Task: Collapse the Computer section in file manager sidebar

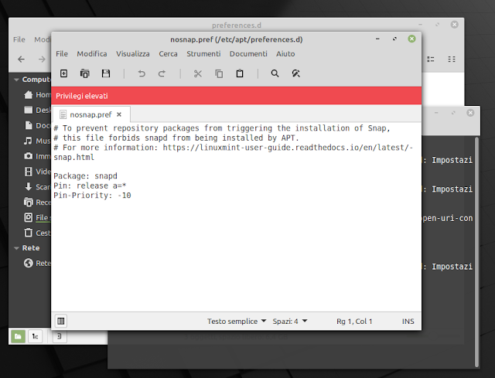Action: click(16, 80)
